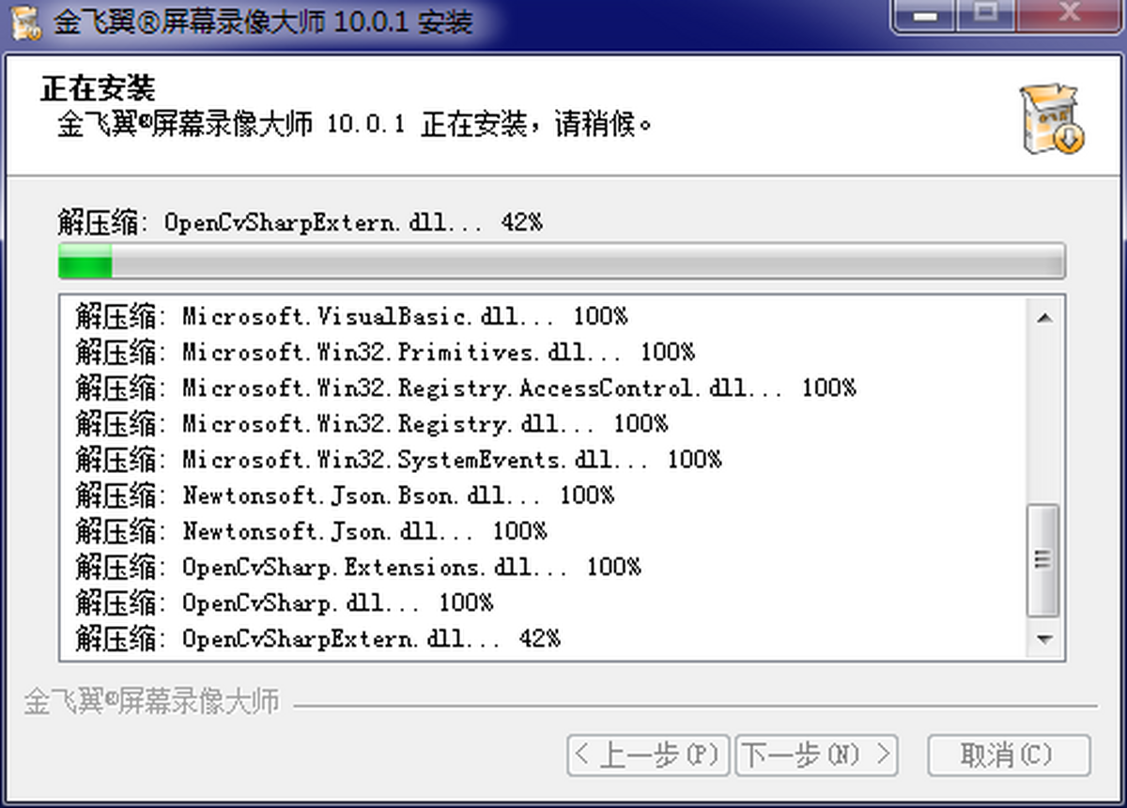1127x808 pixels.
Task: Select the Microsoft.Win32.Primitives.dll log line
Action: 385,352
